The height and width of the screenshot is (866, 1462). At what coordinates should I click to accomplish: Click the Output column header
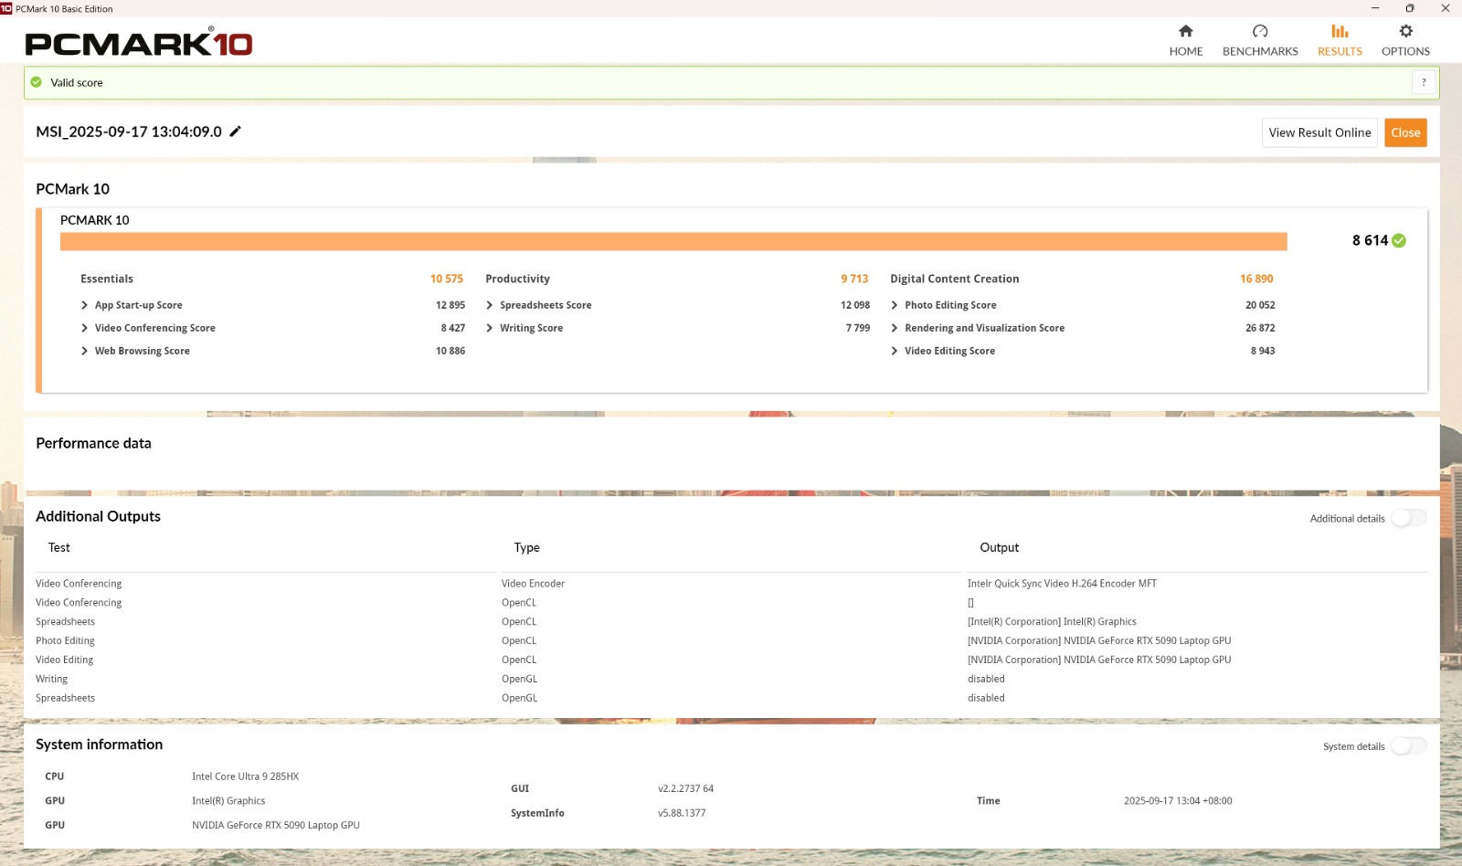pos(1000,548)
